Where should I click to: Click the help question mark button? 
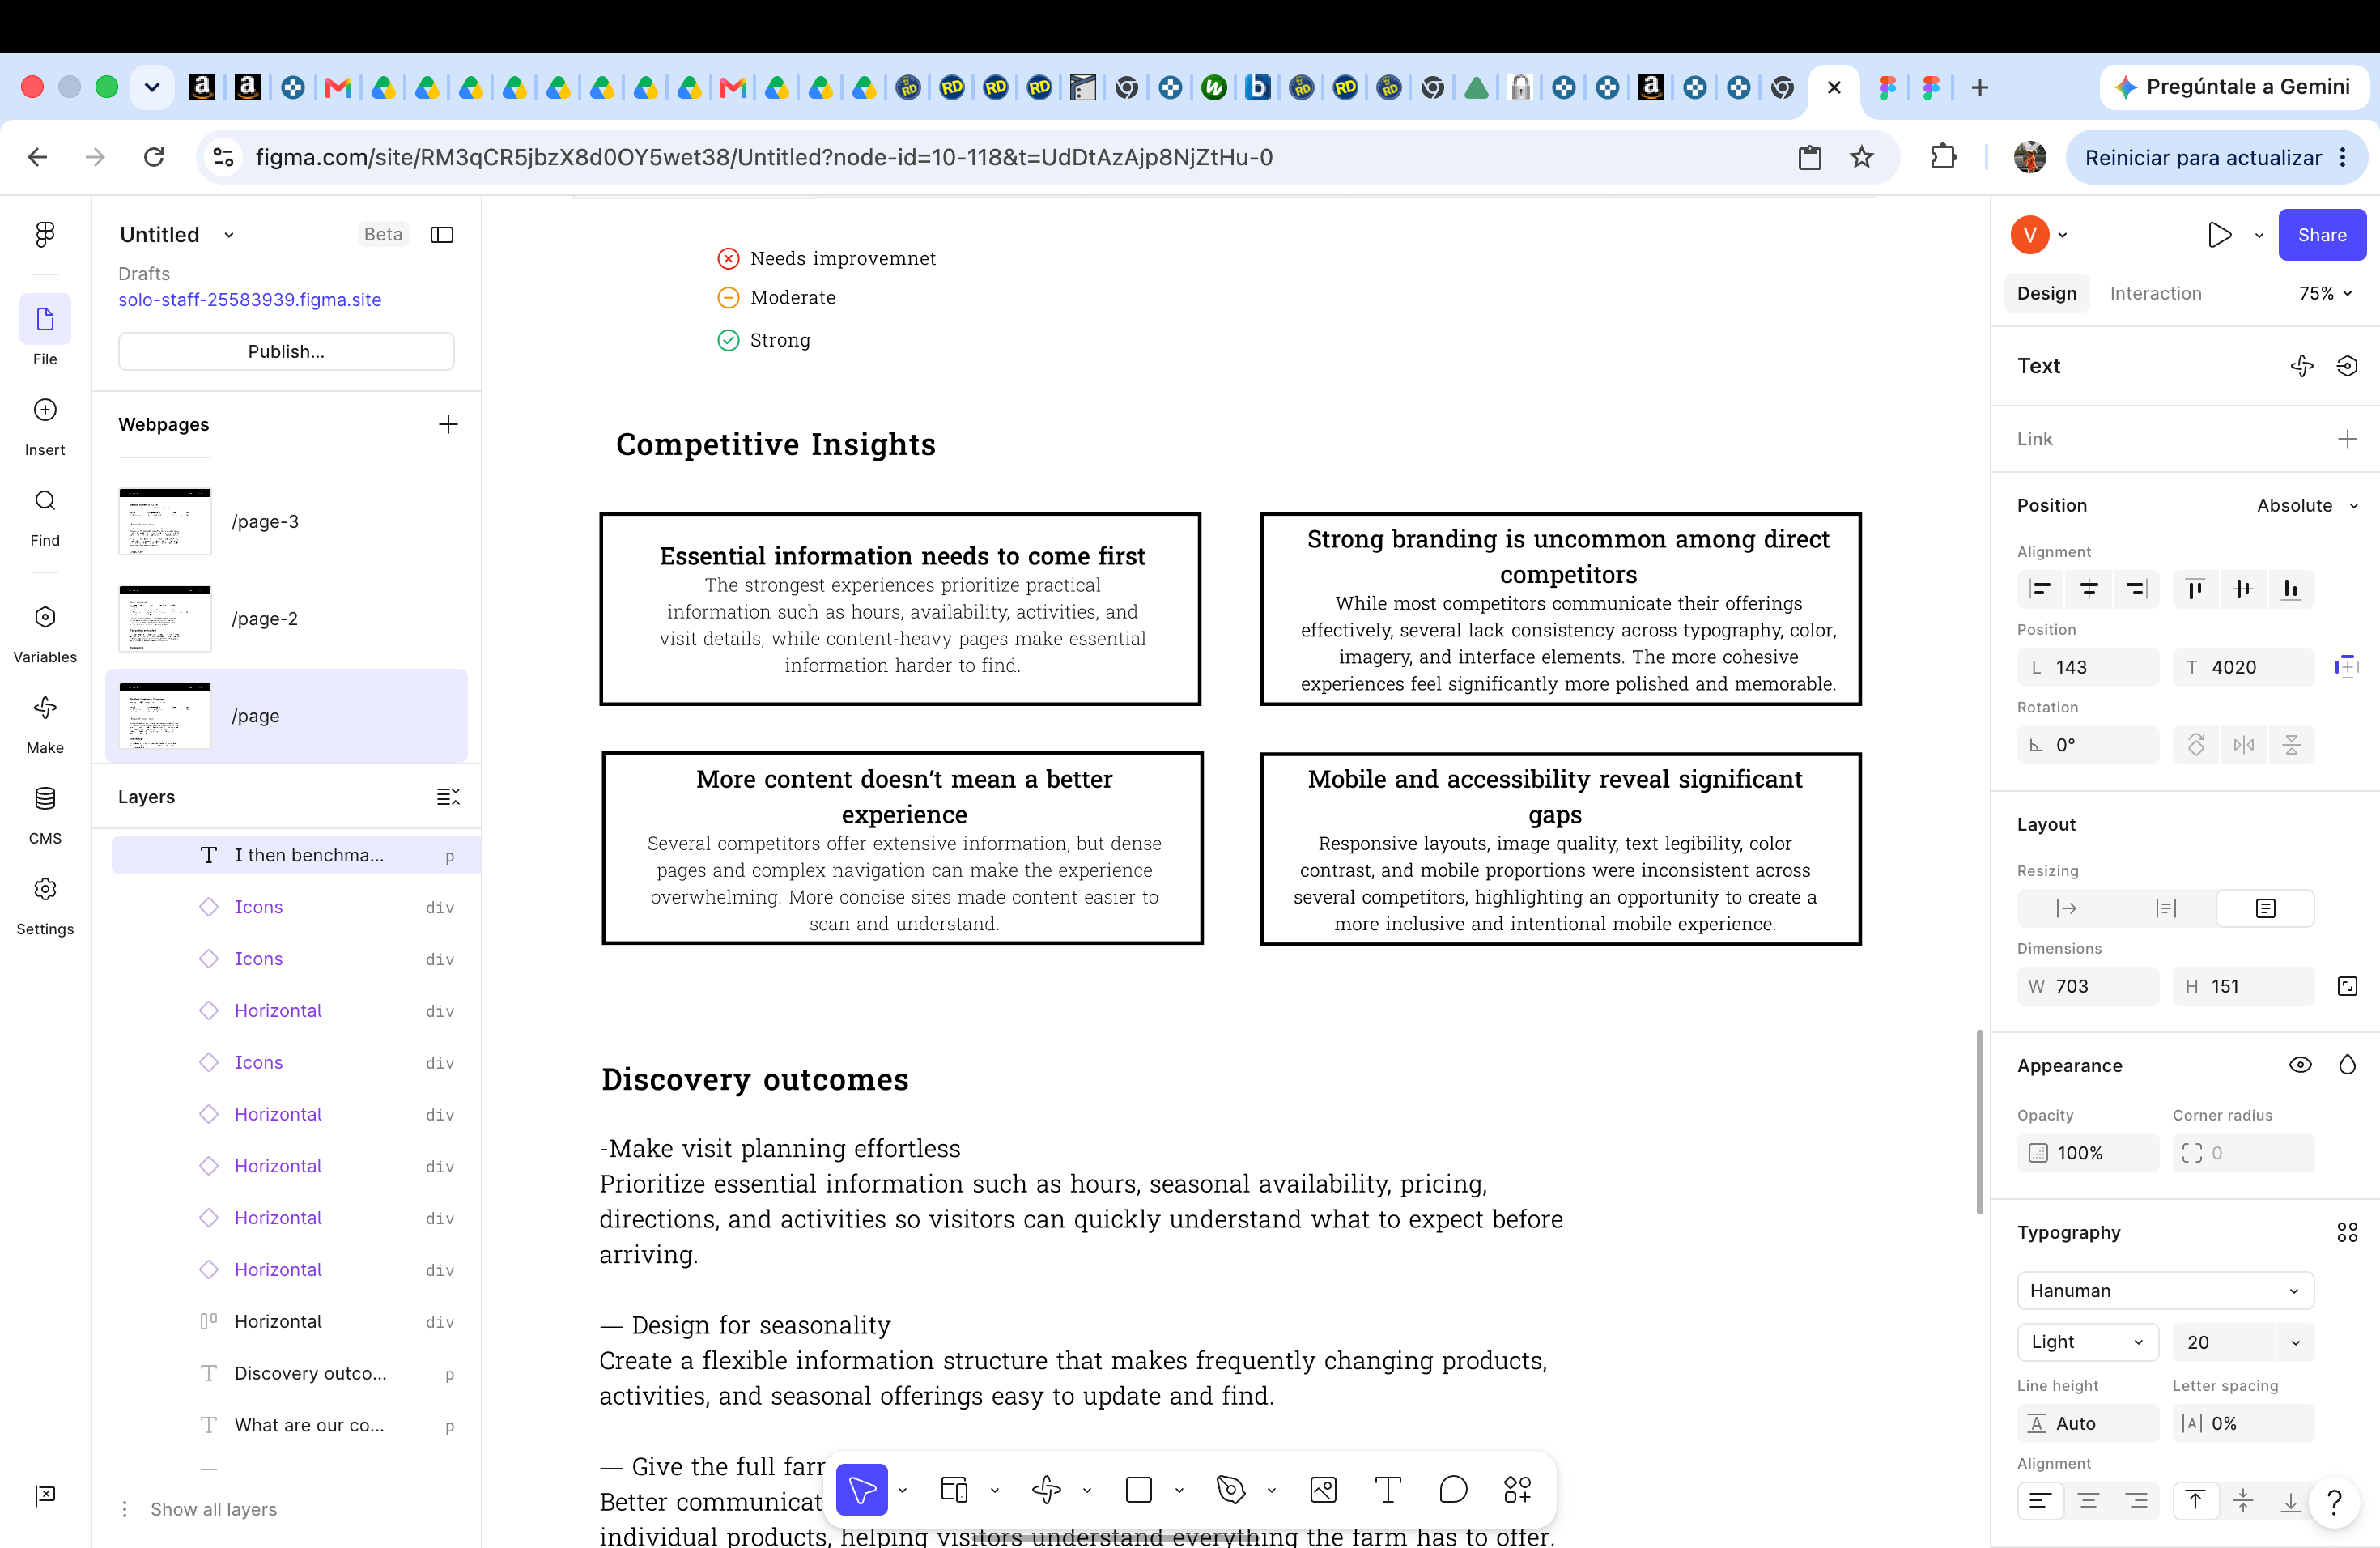(2334, 1502)
